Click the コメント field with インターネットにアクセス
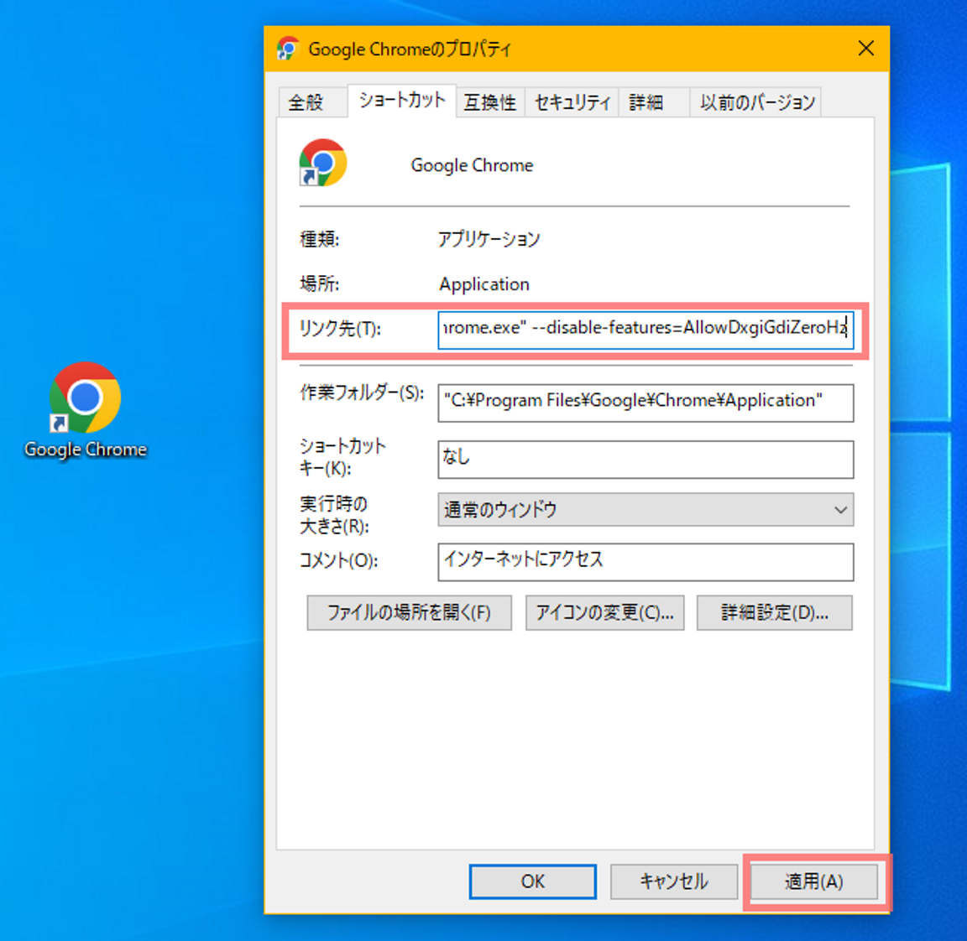Viewport: 967px width, 941px height. coord(646,561)
